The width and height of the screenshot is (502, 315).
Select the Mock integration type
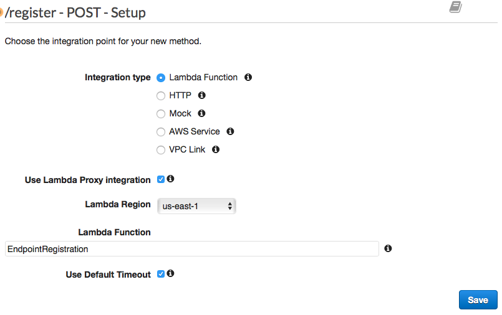(161, 114)
